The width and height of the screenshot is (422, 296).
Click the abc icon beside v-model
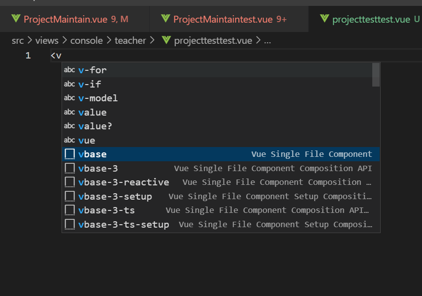69,97
